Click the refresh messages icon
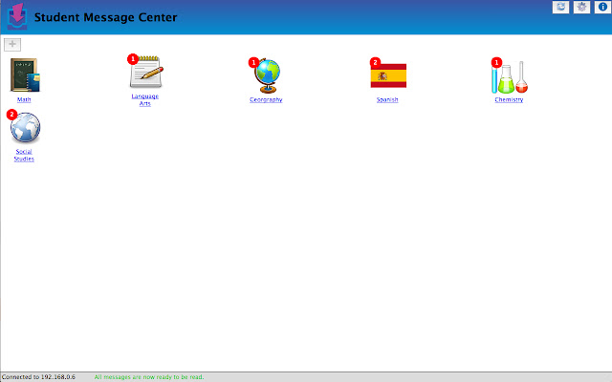612x382 pixels. [x=560, y=7]
